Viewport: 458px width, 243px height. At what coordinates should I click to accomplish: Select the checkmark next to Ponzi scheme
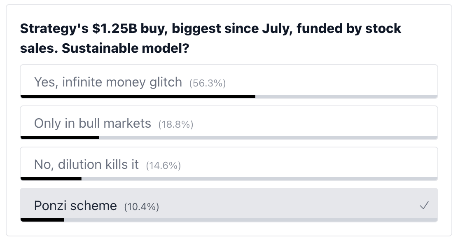[x=424, y=206]
